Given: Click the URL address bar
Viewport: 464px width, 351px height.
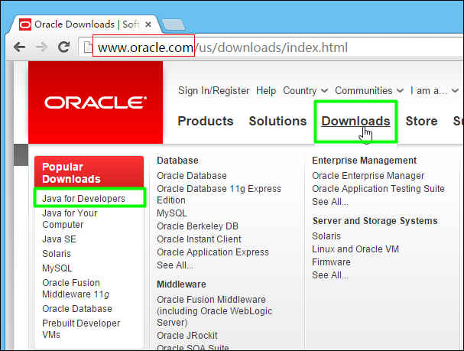Looking at the screenshot, I should [271, 47].
